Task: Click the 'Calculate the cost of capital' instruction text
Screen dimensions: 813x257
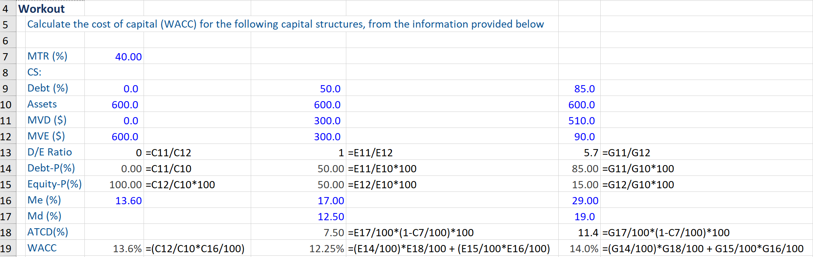Action: click(285, 24)
